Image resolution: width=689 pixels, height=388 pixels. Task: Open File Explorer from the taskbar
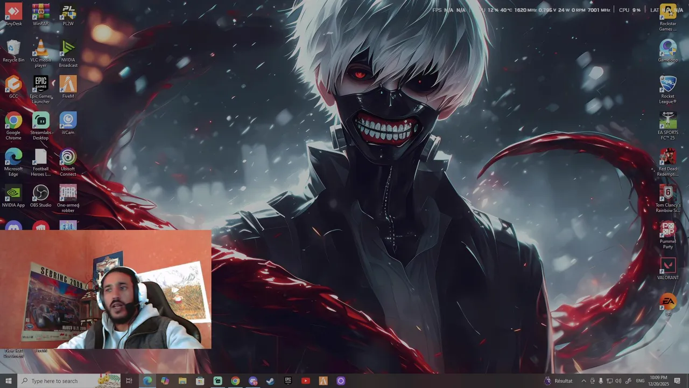tap(182, 381)
